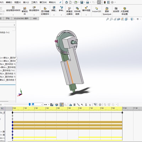
Task: Click the Home icon in the quick access bar
Action: pyautogui.click(x=66, y=2)
